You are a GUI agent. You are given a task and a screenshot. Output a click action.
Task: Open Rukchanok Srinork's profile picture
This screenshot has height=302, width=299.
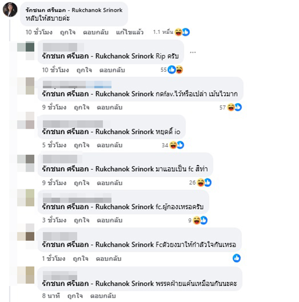coord(10,9)
